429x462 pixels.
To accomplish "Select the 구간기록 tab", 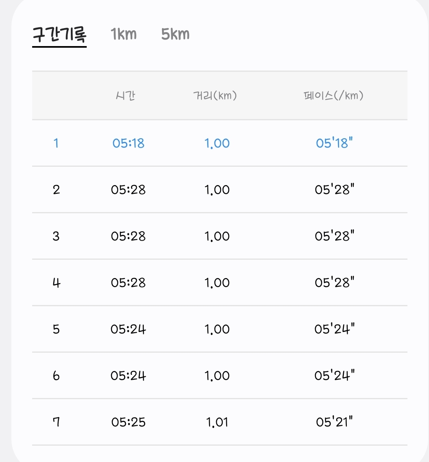I will pyautogui.click(x=59, y=35).
